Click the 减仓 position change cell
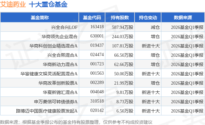This screenshot has width=205, height=125. tap(155, 27)
